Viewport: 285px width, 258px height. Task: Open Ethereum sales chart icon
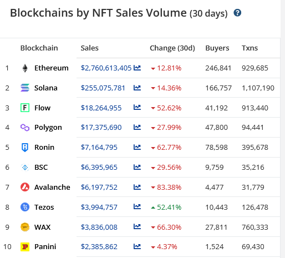(137, 68)
